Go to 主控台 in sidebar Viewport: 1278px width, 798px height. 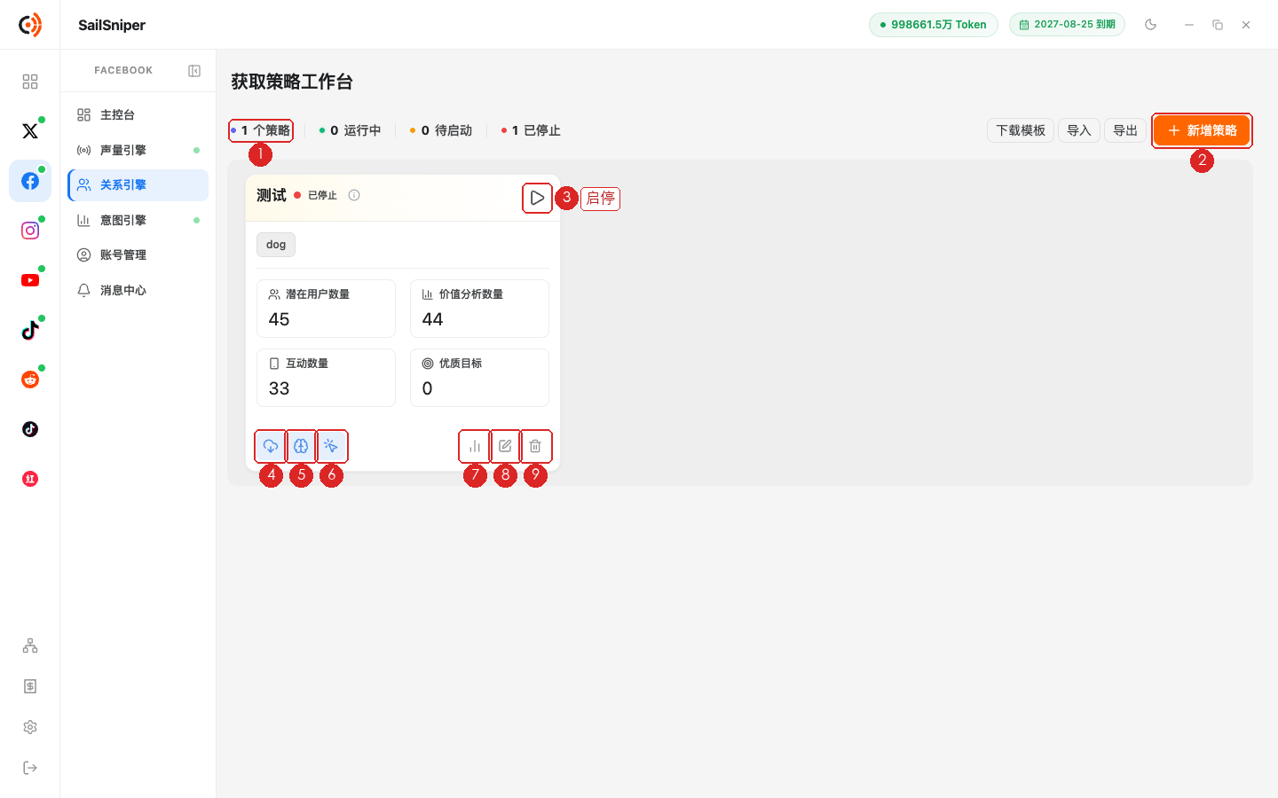138,115
